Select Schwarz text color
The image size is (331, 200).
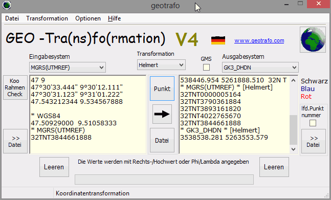click(314, 81)
